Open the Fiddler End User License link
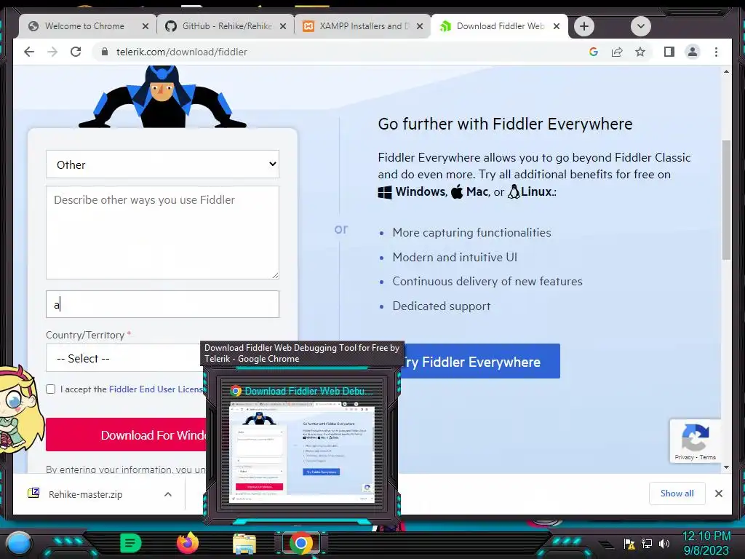 (x=156, y=389)
